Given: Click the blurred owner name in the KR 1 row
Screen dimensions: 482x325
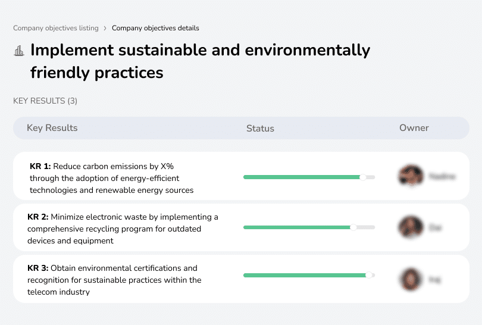Looking at the screenshot, I should pyautogui.click(x=442, y=176).
